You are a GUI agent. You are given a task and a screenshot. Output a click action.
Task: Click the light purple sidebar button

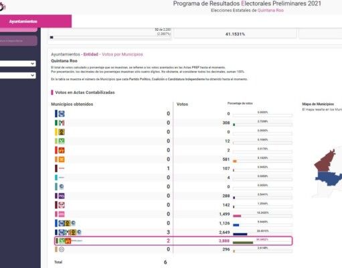[19, 41]
